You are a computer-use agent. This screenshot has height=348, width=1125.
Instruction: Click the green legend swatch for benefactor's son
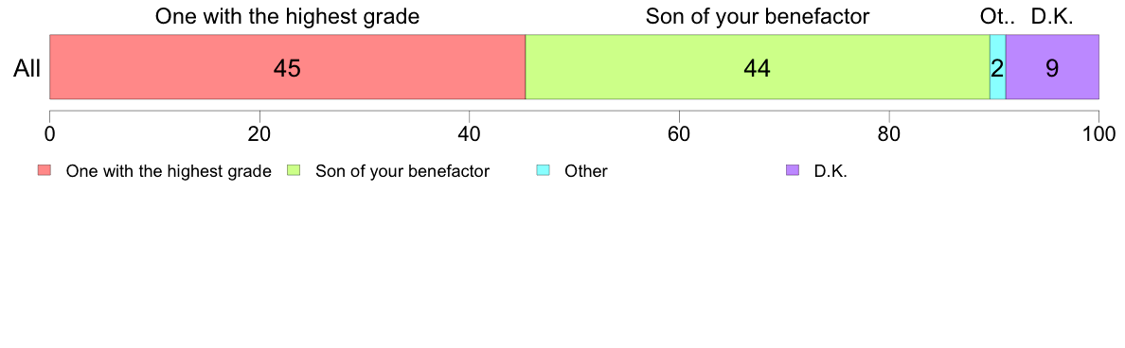click(x=295, y=170)
